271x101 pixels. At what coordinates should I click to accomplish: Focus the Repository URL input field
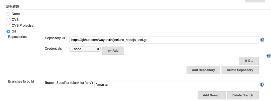click(x=164, y=40)
